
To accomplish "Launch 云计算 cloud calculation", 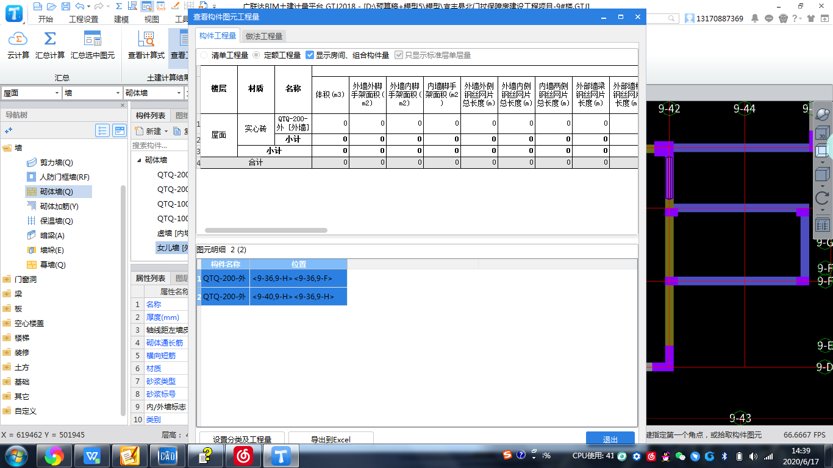I will click(x=18, y=46).
